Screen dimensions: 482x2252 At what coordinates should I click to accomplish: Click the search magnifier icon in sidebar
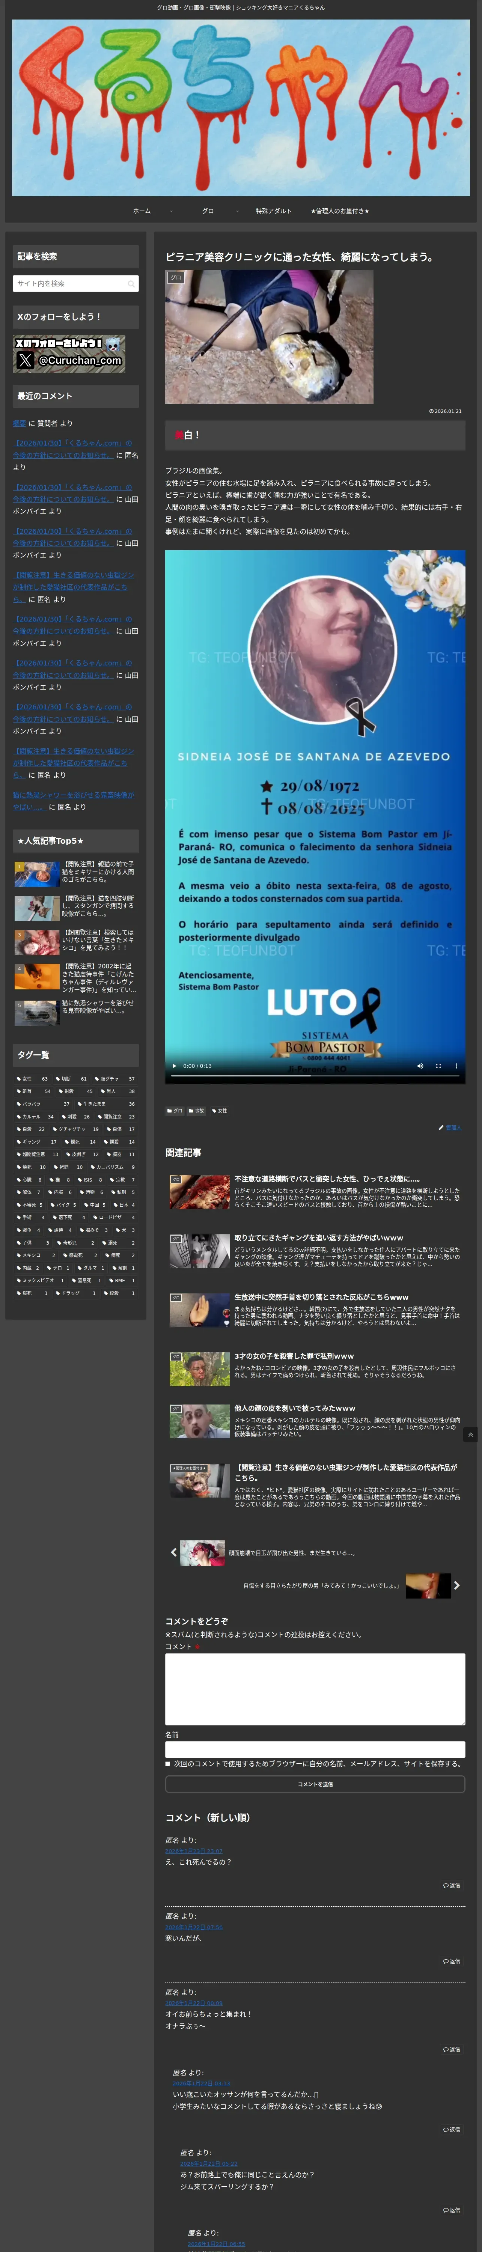[x=131, y=283]
